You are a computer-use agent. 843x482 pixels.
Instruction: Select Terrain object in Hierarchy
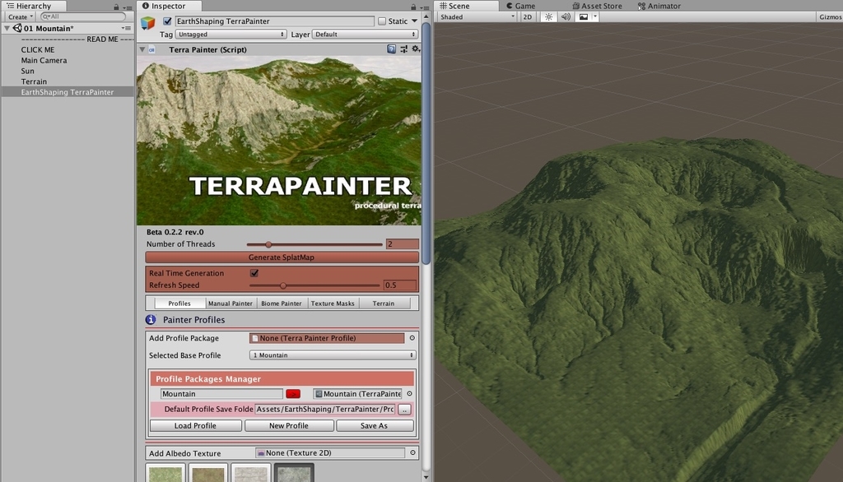pyautogui.click(x=34, y=81)
